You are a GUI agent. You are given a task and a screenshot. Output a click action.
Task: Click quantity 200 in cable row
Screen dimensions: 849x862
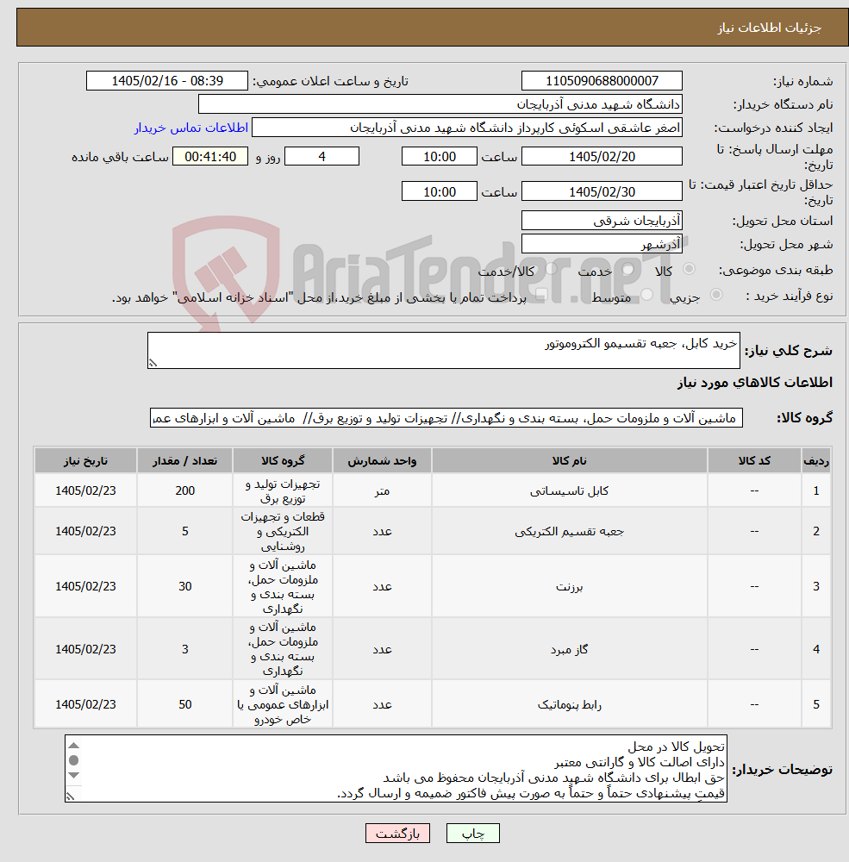point(184,490)
